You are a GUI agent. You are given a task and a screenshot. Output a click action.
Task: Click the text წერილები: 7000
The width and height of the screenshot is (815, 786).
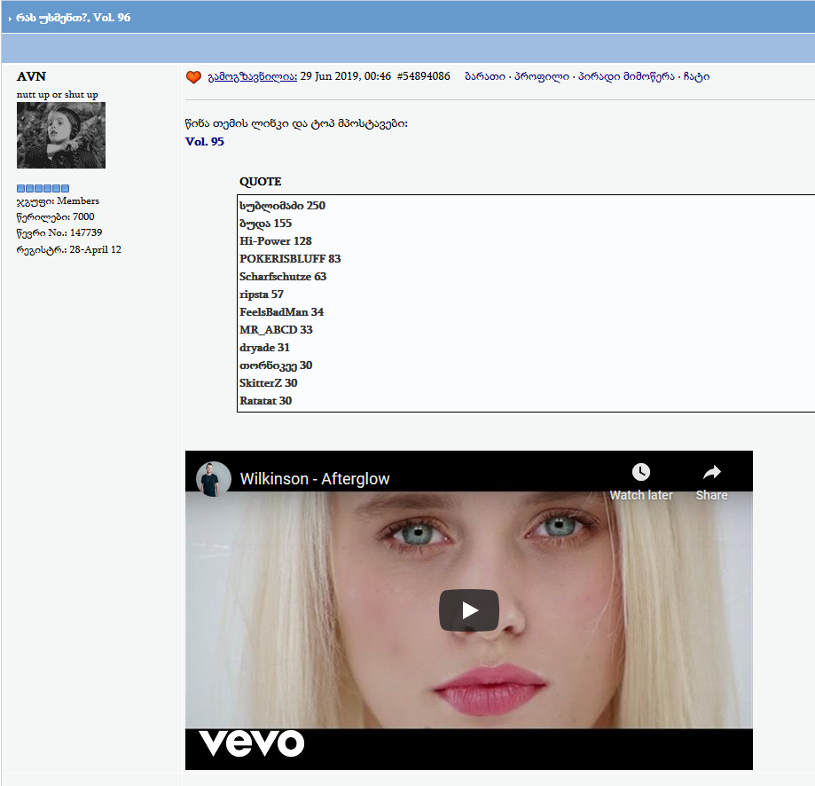[x=55, y=216]
